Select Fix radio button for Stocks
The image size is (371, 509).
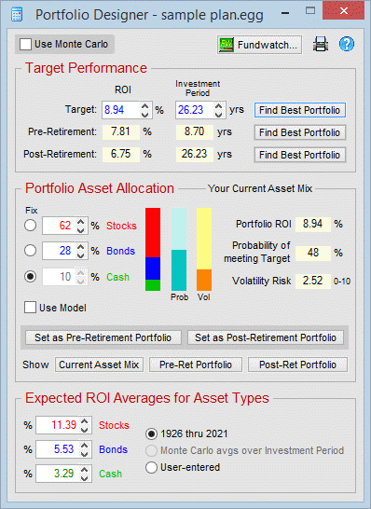[x=30, y=226]
